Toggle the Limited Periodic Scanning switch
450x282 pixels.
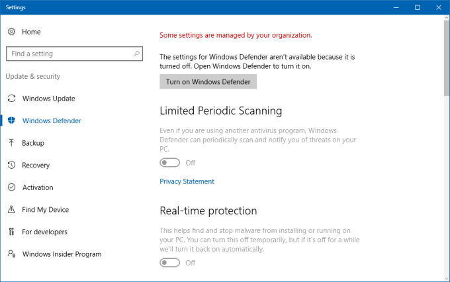[x=170, y=163]
